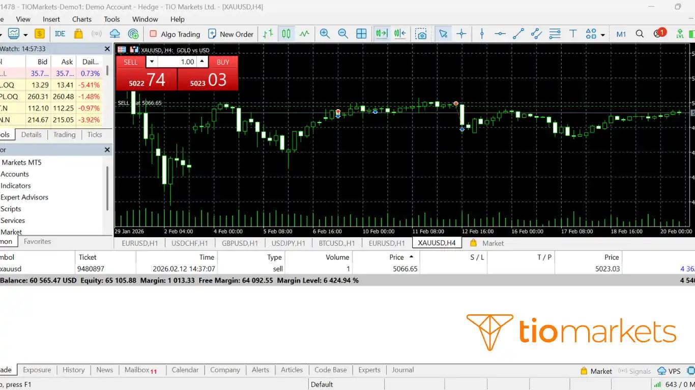
Task: Open the search magnifier
Action: click(x=640, y=34)
